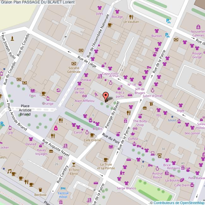205x205 pixels.
Task: Select El Toro Ebrio cocktail glass icon
Action: [x=73, y=164]
